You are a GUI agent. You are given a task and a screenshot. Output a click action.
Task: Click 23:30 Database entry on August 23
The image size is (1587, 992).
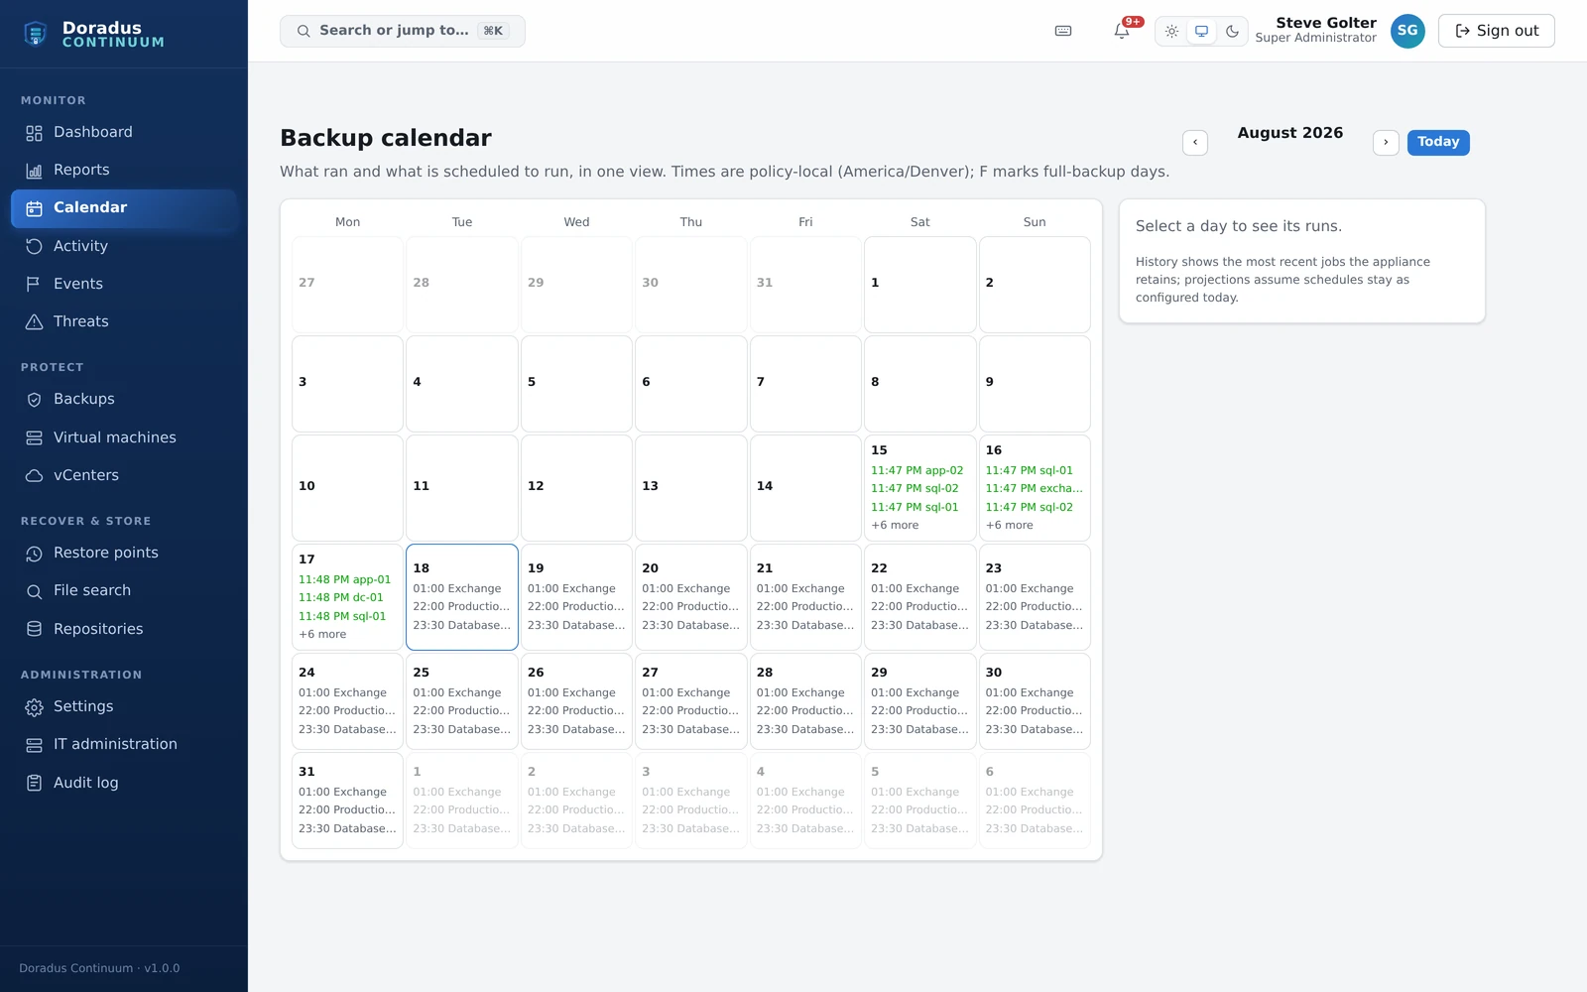(x=1034, y=626)
